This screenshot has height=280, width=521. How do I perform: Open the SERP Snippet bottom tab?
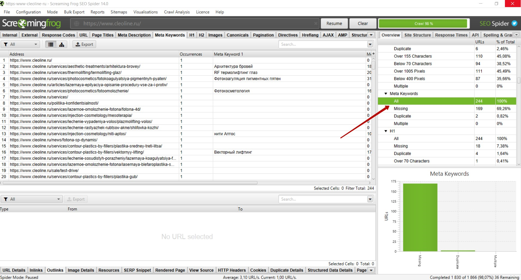pos(137,270)
